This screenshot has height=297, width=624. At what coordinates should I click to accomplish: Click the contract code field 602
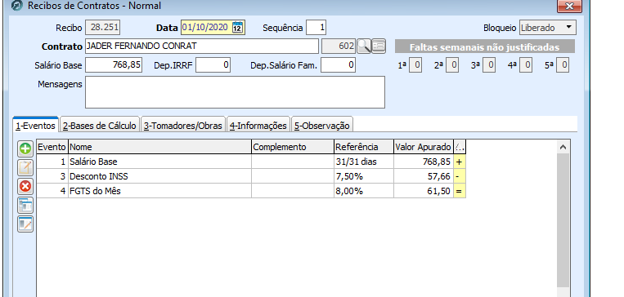coord(339,46)
